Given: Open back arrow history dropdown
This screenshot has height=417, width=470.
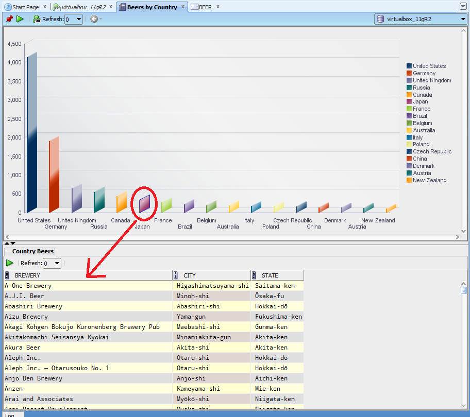Looking at the screenshot, I should 100,19.
